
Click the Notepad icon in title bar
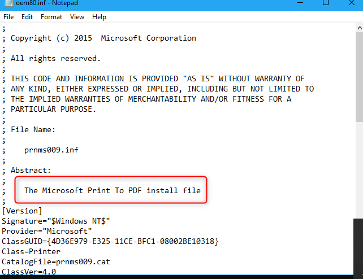point(8,3)
